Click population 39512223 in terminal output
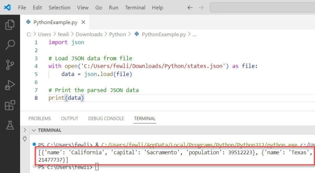 [240, 153]
